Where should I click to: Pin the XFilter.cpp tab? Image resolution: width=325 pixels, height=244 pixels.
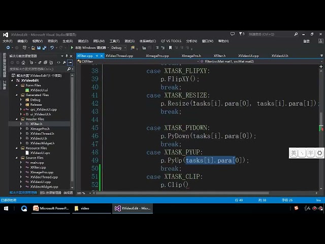click(x=97, y=56)
